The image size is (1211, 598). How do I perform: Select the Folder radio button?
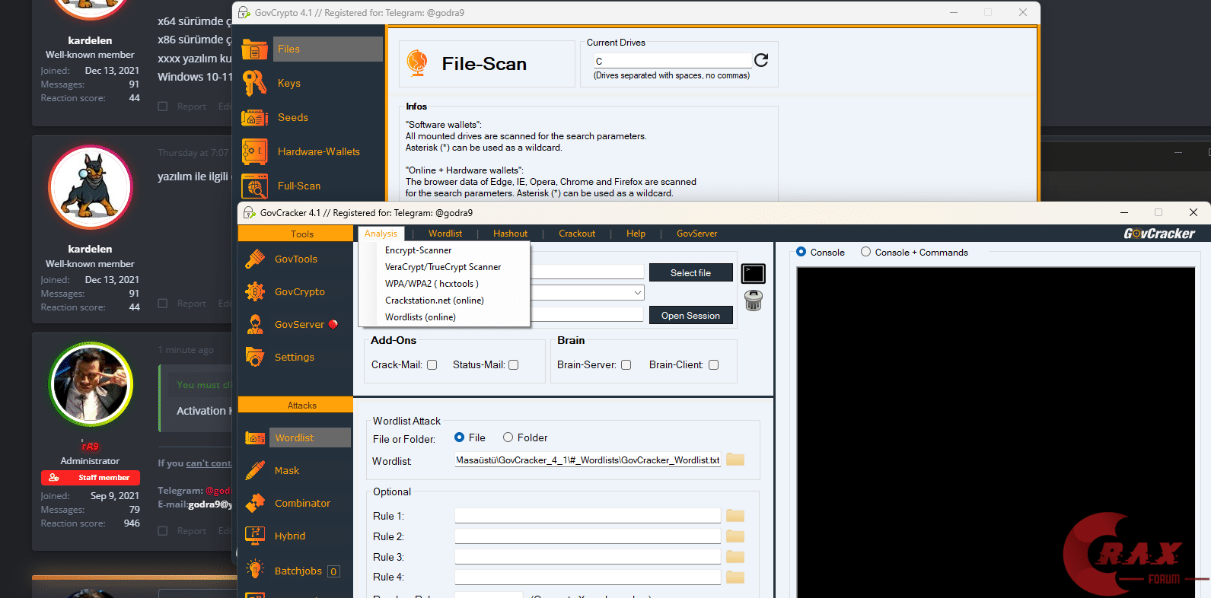[x=508, y=437]
